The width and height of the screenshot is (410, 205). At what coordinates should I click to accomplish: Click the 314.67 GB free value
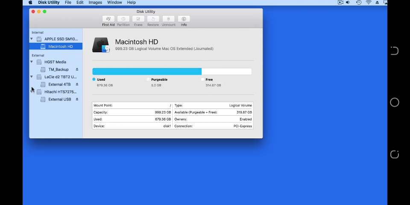[x=213, y=85]
